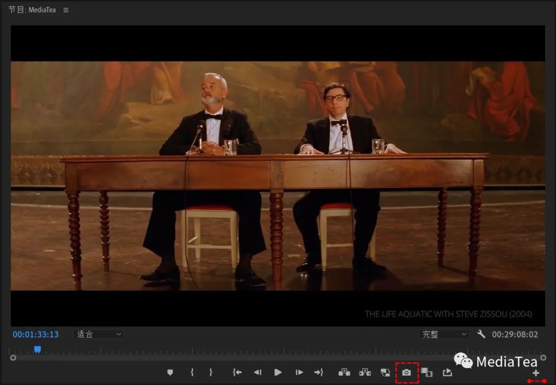Click the 节目: MediaTea panel tab
The image size is (556, 385).
tap(32, 10)
